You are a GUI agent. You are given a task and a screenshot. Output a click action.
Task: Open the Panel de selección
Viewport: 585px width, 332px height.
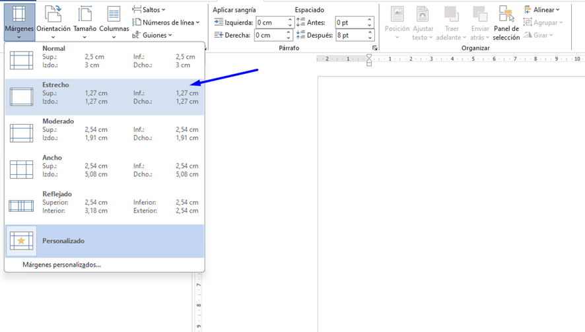[506, 22]
